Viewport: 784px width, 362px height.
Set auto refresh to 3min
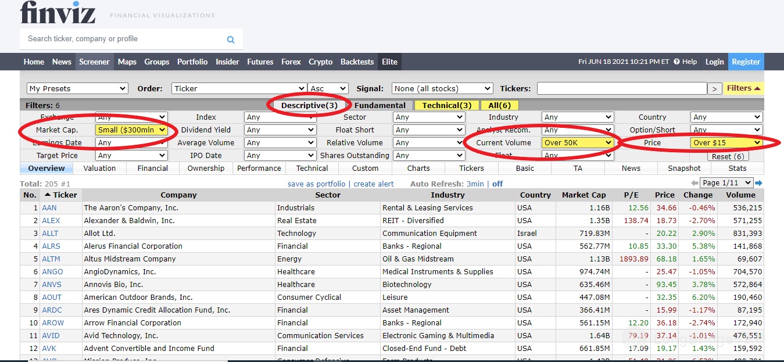(x=475, y=184)
